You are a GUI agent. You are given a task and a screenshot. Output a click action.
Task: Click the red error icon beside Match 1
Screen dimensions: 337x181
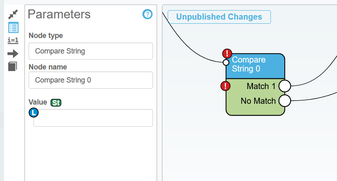[x=225, y=86]
